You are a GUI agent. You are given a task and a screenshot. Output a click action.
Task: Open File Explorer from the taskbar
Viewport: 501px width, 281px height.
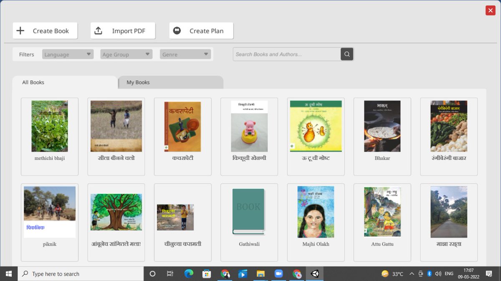(x=261, y=274)
